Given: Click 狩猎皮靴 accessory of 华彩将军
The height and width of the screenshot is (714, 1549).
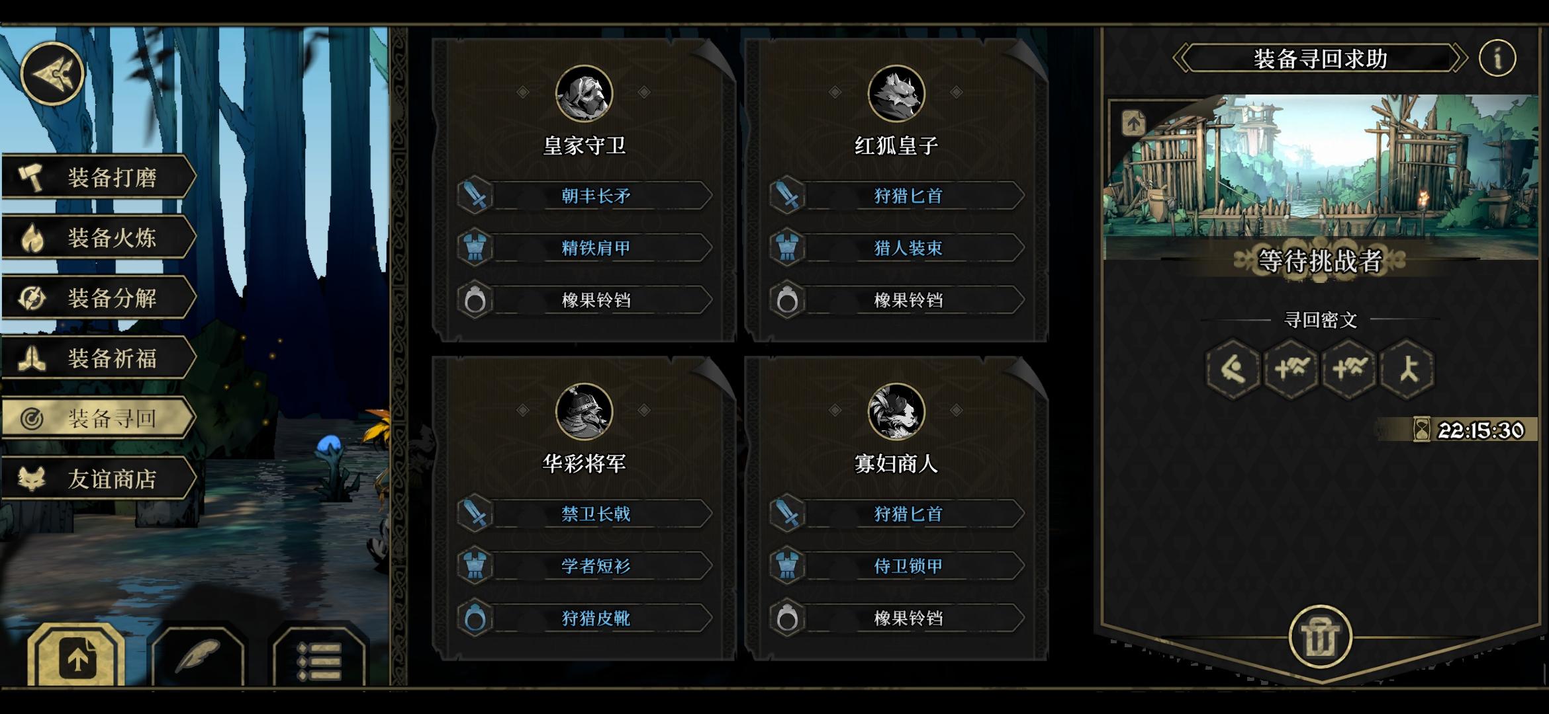Looking at the screenshot, I should (x=585, y=618).
